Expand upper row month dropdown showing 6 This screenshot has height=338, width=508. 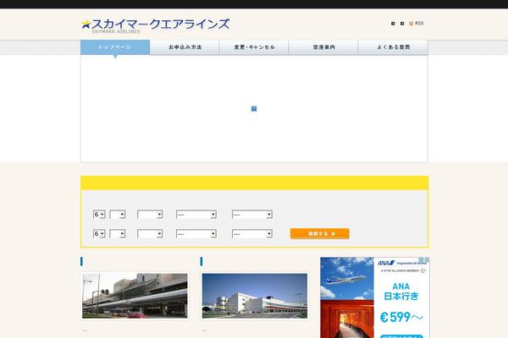click(99, 215)
